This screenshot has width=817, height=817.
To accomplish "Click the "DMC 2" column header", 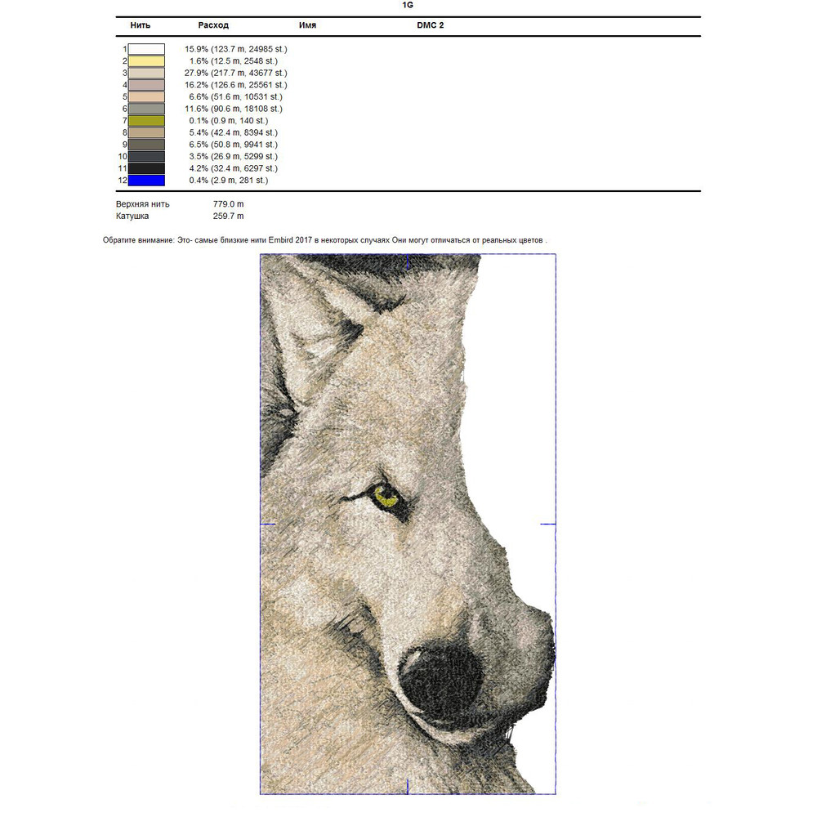I will (430, 25).
